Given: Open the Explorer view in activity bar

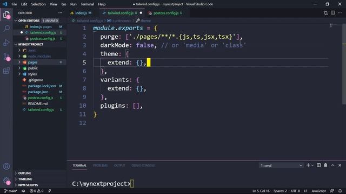Looking at the screenshot, I should pos(6,15).
